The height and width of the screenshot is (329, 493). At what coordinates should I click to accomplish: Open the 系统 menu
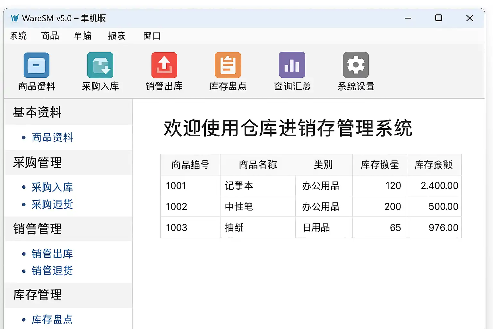18,36
